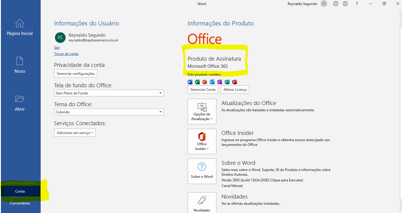Click the Produto de Assinatura heading
Image resolution: width=402 pixels, height=213 pixels.
[x=214, y=59]
